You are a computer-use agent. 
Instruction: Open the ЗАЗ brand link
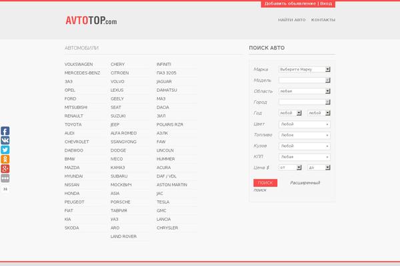pos(69,82)
